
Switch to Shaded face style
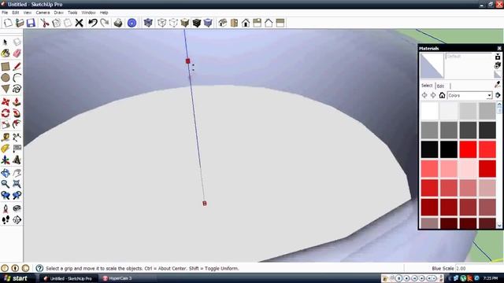click(x=185, y=23)
